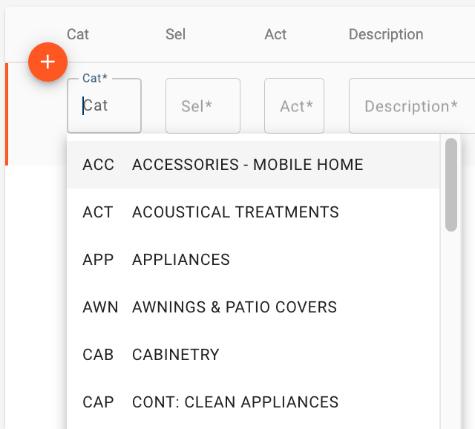Click the Sel column header
475x429 pixels.
click(x=175, y=34)
